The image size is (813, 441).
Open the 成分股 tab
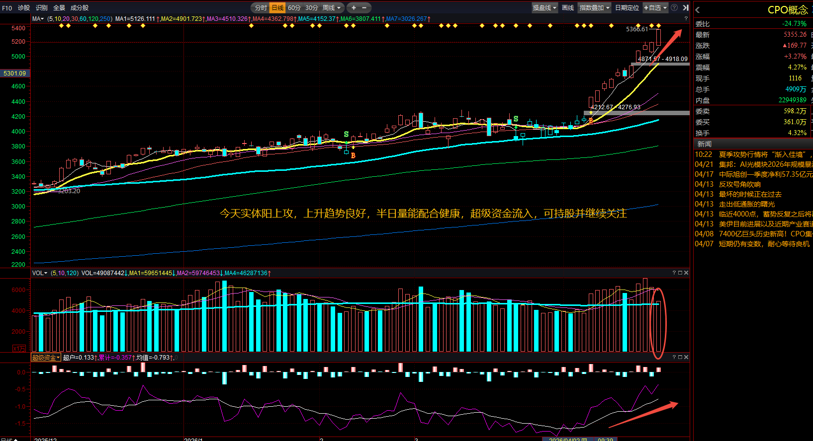tap(80, 8)
